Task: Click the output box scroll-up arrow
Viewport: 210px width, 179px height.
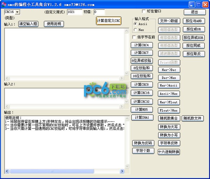Action: [x=127, y=119]
